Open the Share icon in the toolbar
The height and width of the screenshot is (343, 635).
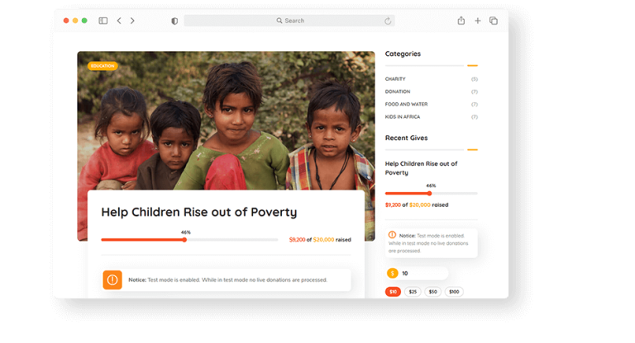click(461, 21)
